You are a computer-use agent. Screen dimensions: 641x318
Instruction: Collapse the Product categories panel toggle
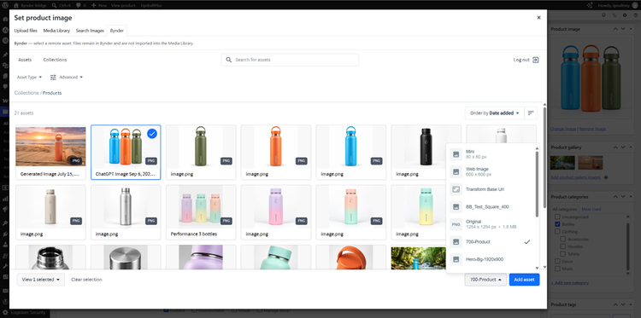pyautogui.click(x=631, y=197)
